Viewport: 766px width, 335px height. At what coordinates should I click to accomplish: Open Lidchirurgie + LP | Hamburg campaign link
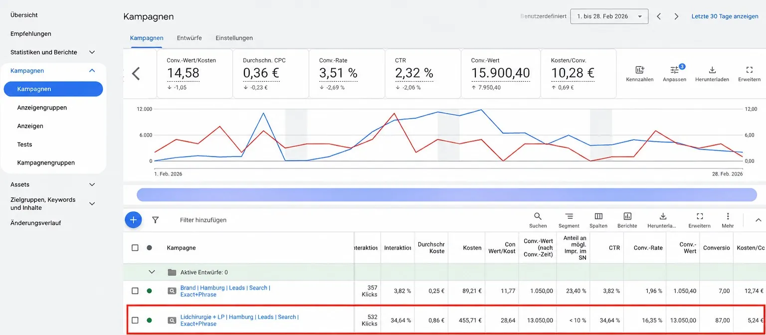239,320
